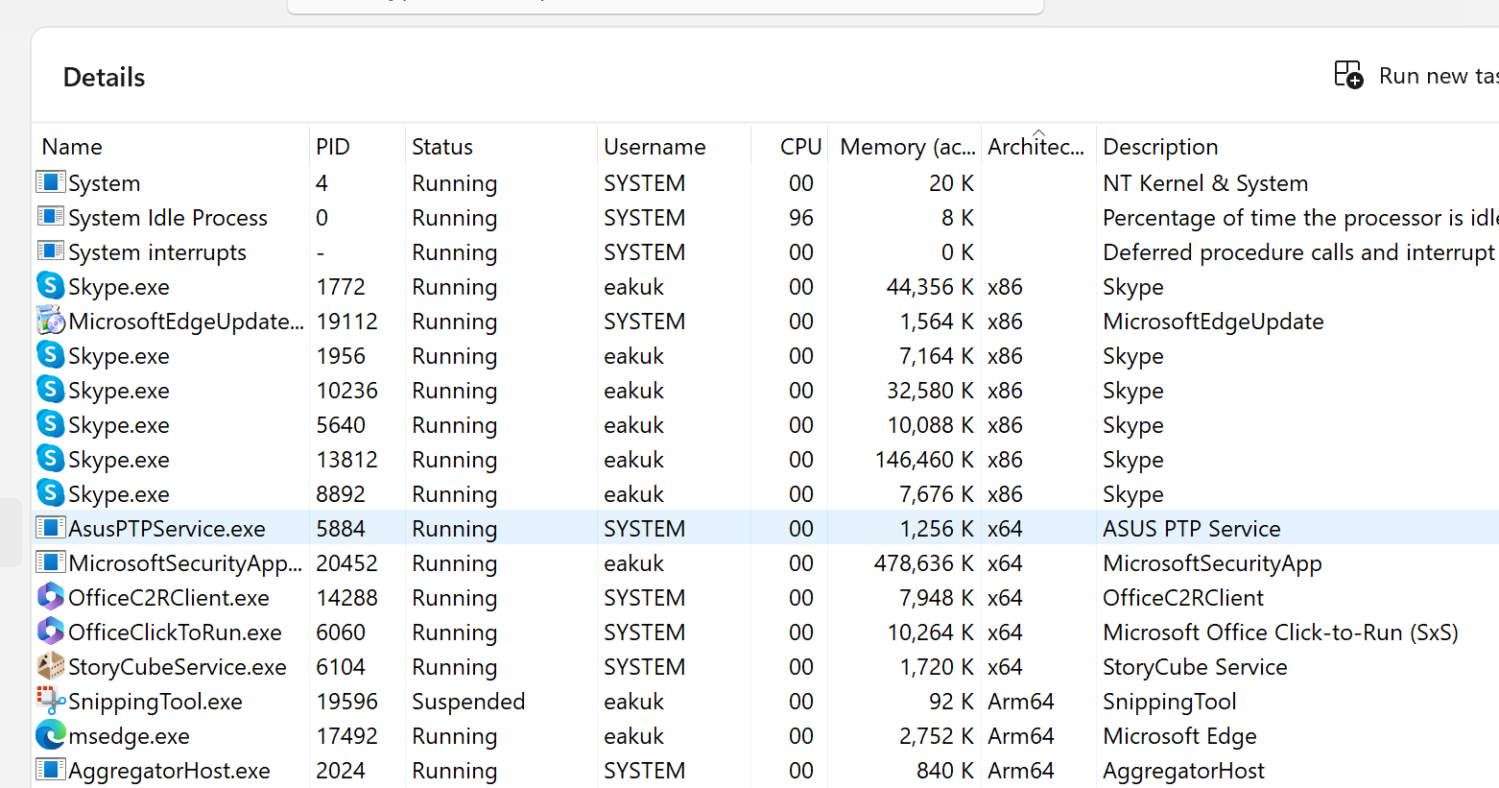The height and width of the screenshot is (788, 1499).
Task: Click the 44,356 K memory value
Action: (x=930, y=287)
